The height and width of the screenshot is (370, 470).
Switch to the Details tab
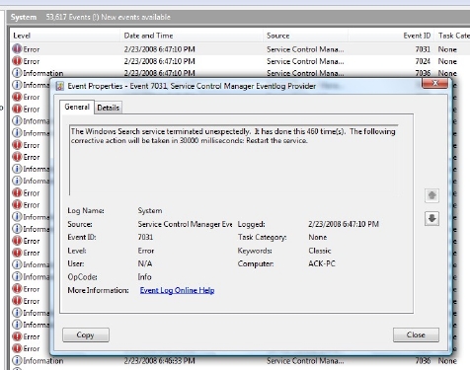point(109,108)
